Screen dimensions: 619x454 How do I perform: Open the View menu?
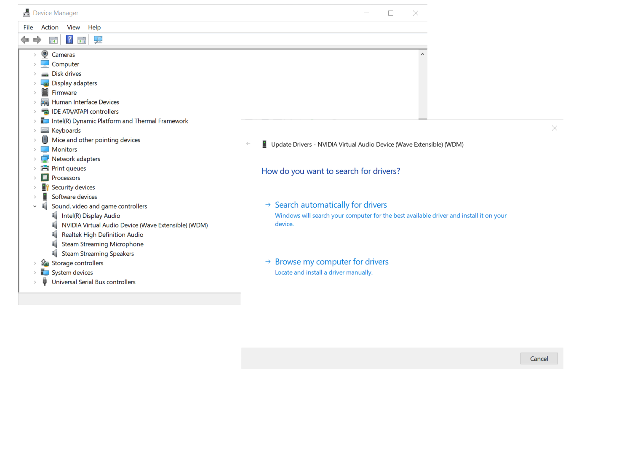click(73, 27)
